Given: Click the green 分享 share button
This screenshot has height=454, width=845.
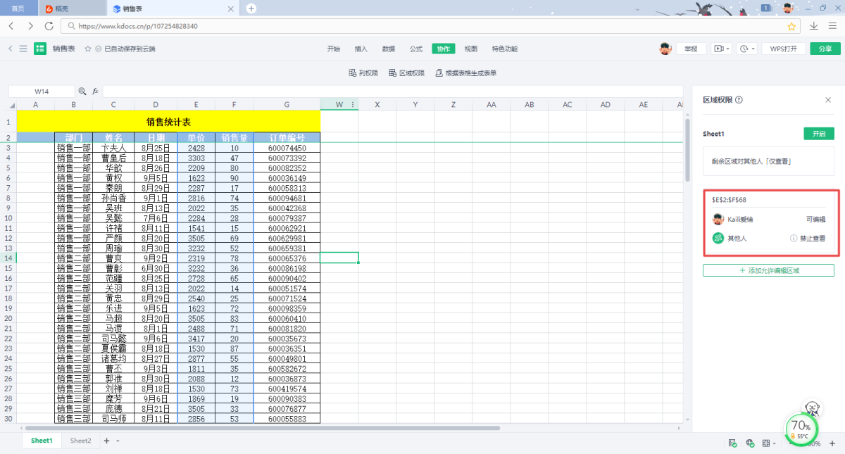Looking at the screenshot, I should point(825,49).
